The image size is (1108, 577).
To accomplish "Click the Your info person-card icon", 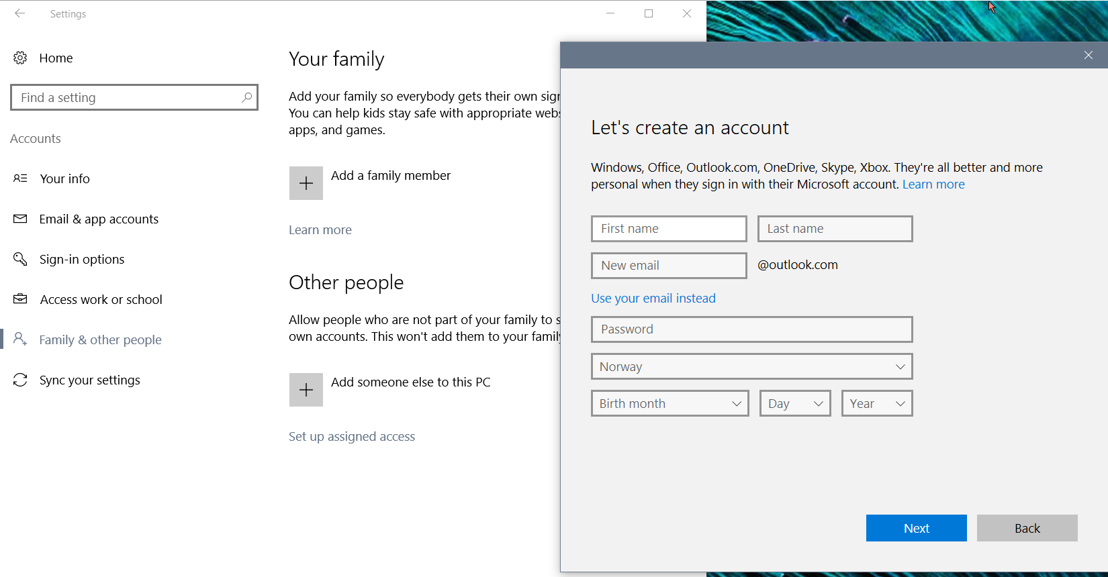I will (20, 178).
